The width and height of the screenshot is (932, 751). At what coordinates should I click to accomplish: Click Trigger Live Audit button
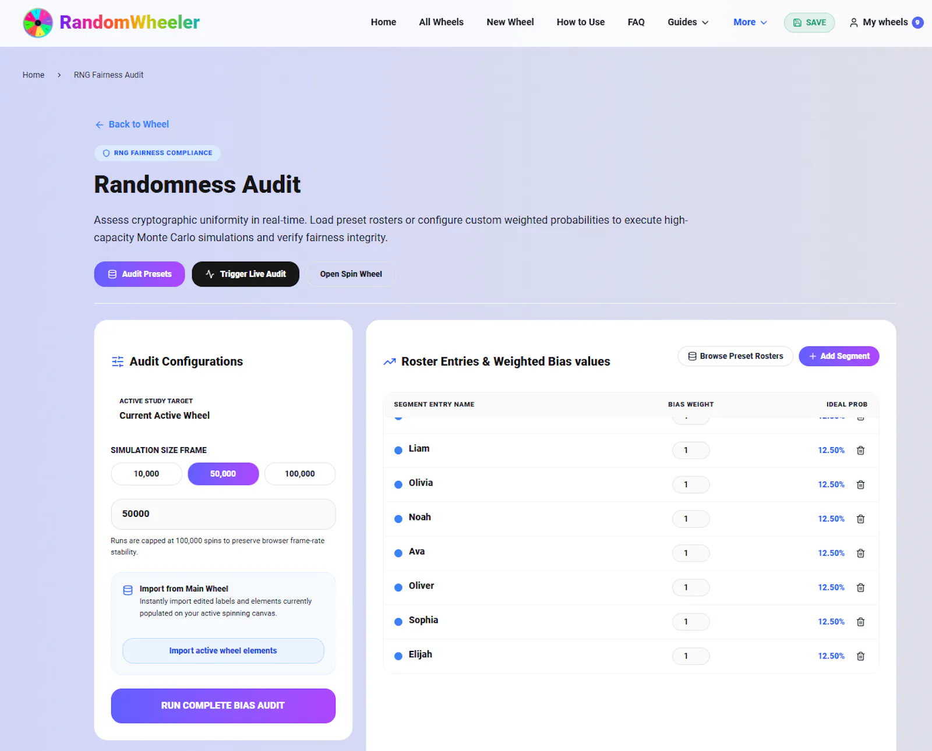point(245,274)
